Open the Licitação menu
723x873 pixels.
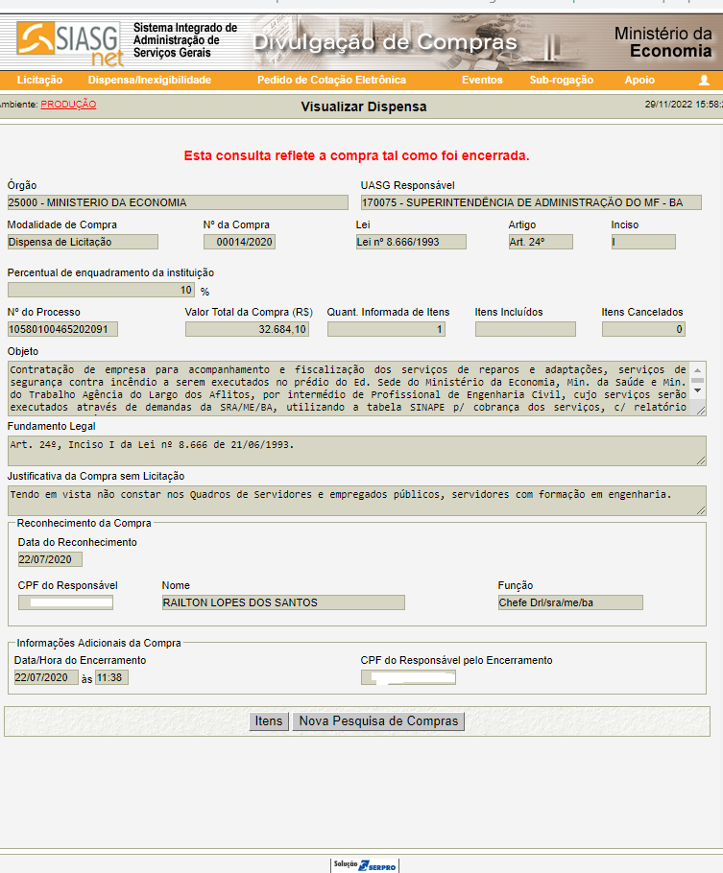pyautogui.click(x=39, y=81)
